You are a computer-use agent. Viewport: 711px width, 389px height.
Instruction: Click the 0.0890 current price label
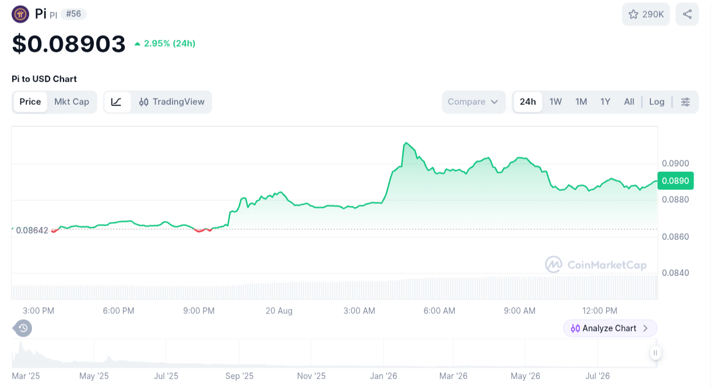point(675,181)
